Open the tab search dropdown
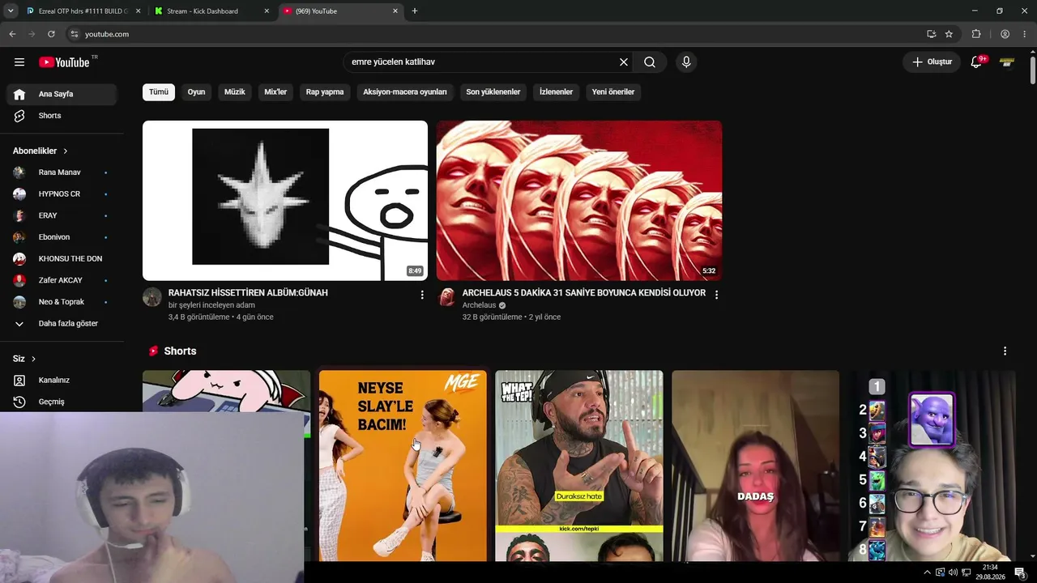 click(x=11, y=11)
